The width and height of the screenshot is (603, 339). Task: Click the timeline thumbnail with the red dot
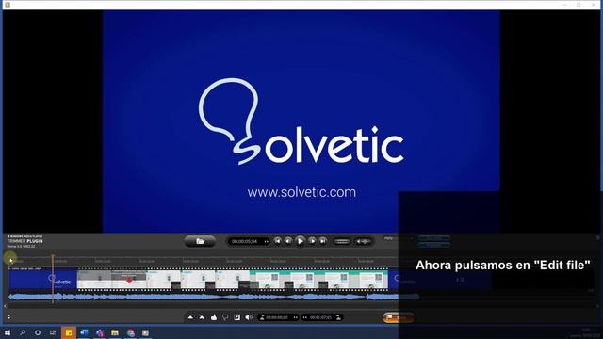(129, 280)
